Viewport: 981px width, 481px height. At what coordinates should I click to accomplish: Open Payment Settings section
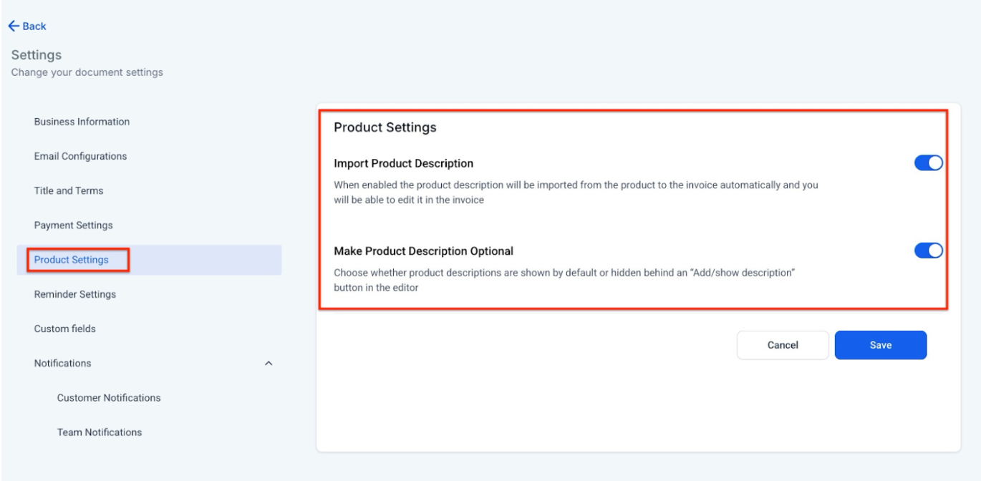pyautogui.click(x=73, y=225)
